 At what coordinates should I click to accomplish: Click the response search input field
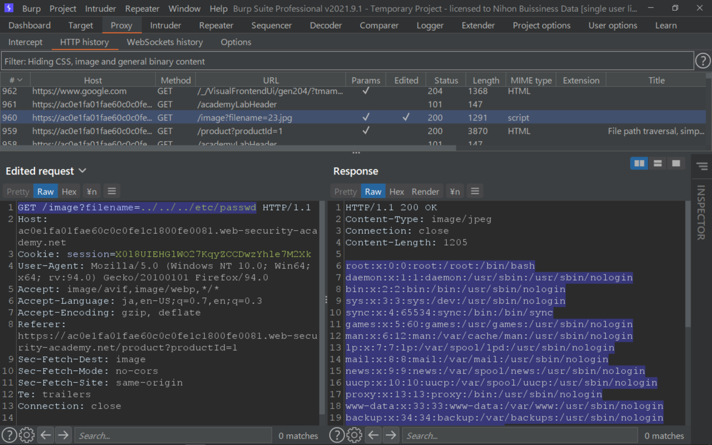pyautogui.click(x=520, y=436)
